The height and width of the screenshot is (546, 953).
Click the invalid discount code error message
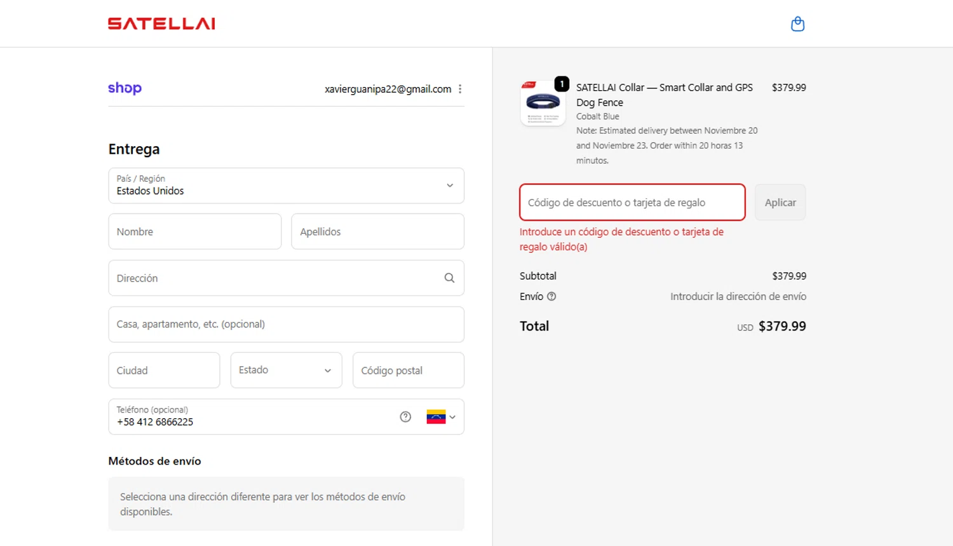[x=621, y=239]
